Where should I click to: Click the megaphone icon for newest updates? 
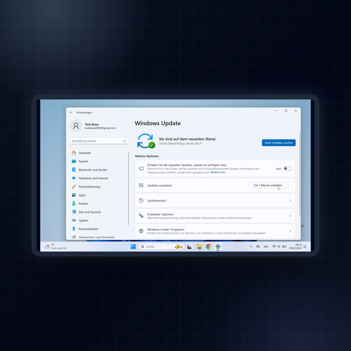141,168
